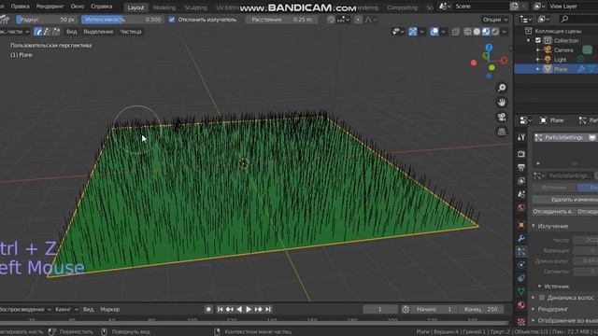Collapse the Collection tree in outliner
This screenshot has width=598, height=336.
point(529,40)
